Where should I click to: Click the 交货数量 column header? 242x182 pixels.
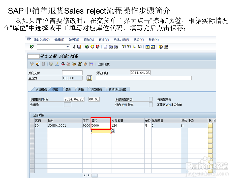(128, 121)
